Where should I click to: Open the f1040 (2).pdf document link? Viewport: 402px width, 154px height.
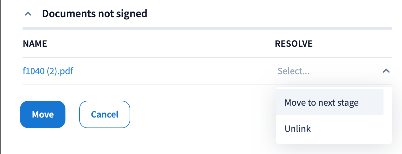[48, 71]
